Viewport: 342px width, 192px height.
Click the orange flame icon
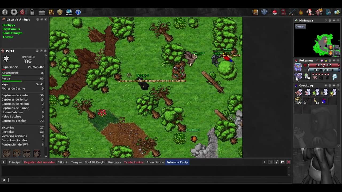pos(301,12)
